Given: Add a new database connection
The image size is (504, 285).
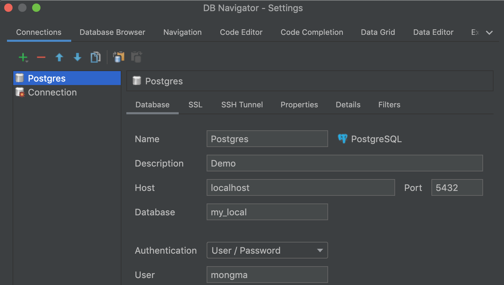Looking at the screenshot, I should pos(22,57).
